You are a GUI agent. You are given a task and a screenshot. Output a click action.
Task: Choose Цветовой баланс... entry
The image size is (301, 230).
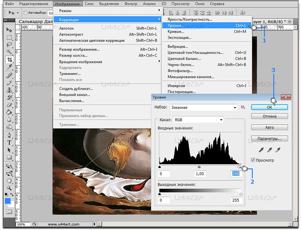(x=207, y=58)
